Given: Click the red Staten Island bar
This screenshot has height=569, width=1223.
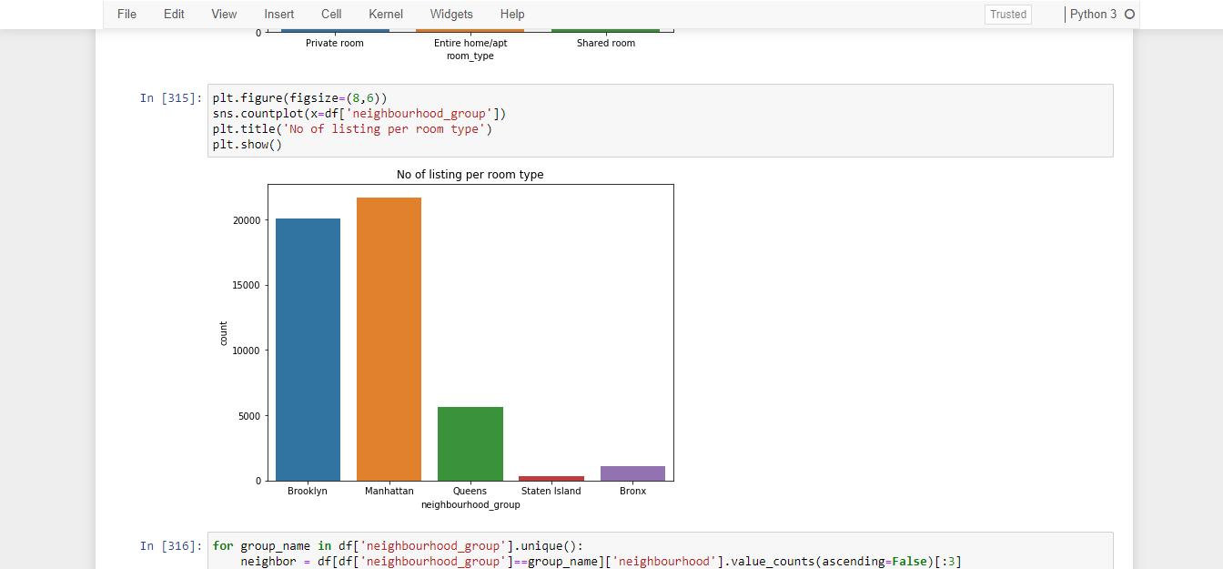Looking at the screenshot, I should (x=551, y=478).
